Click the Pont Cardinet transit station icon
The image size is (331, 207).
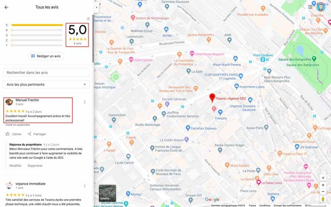pyautogui.click(x=263, y=60)
